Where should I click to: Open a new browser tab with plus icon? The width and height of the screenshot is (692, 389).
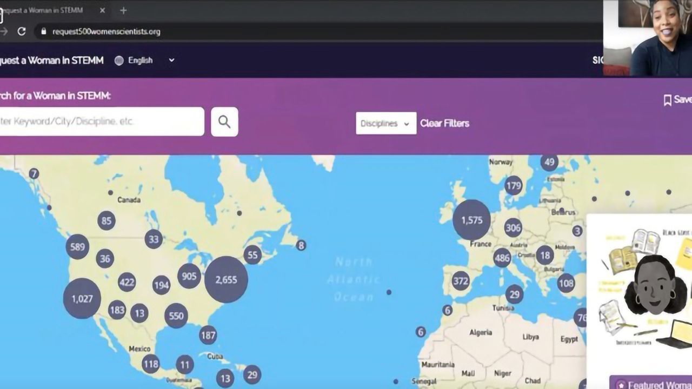tap(123, 10)
